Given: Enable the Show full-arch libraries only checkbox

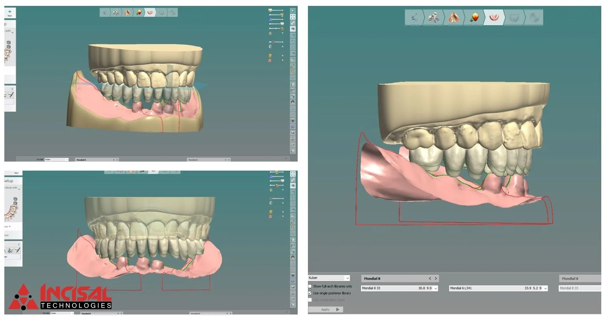Looking at the screenshot, I should coord(311,286).
